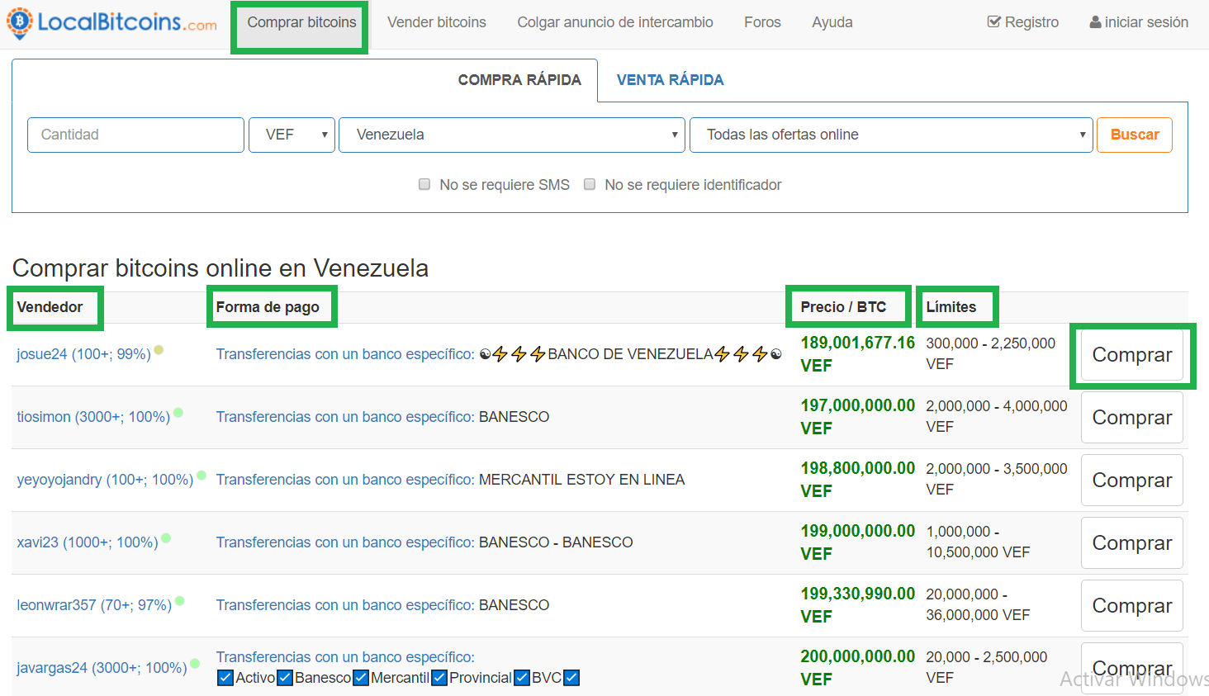Click the 'Vendedor' column header

[x=50, y=307]
